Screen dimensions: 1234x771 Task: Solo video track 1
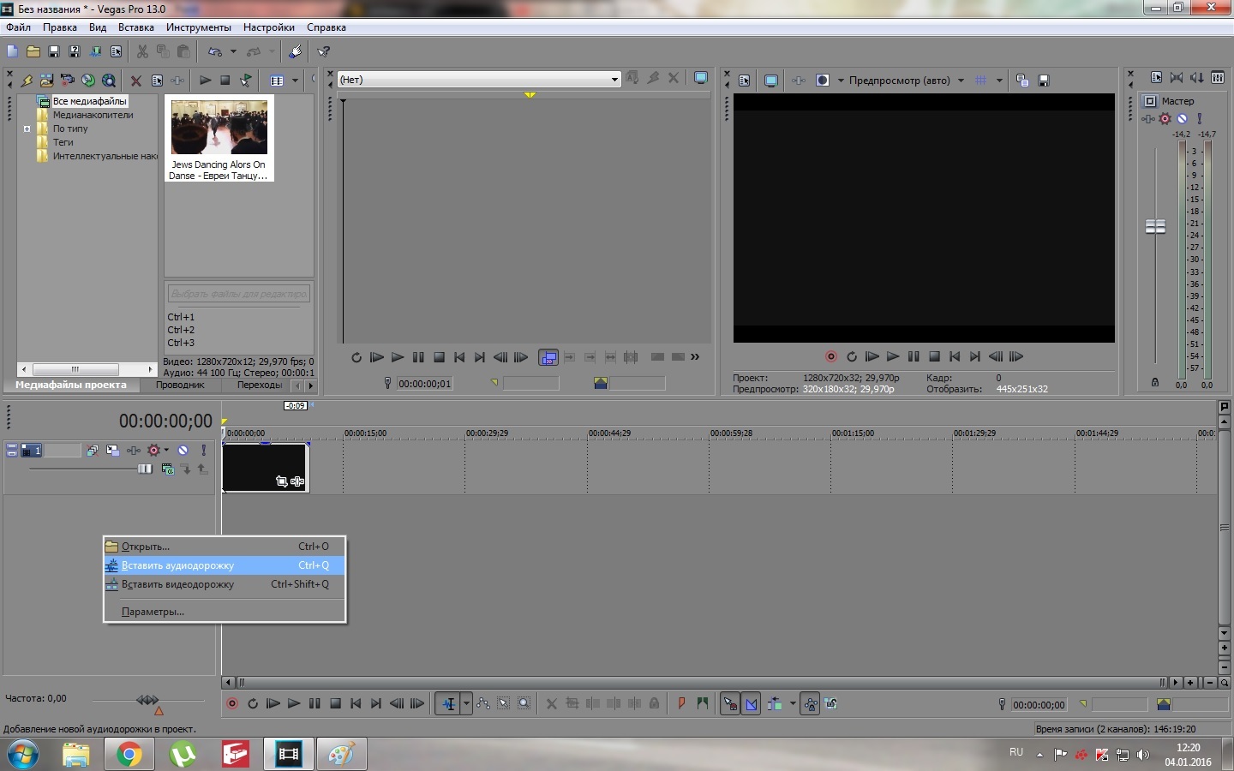[x=203, y=450]
